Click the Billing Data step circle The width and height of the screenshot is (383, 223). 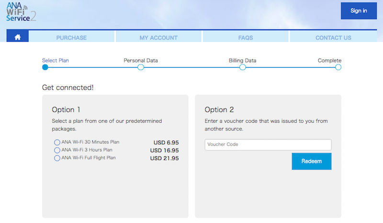(243, 67)
